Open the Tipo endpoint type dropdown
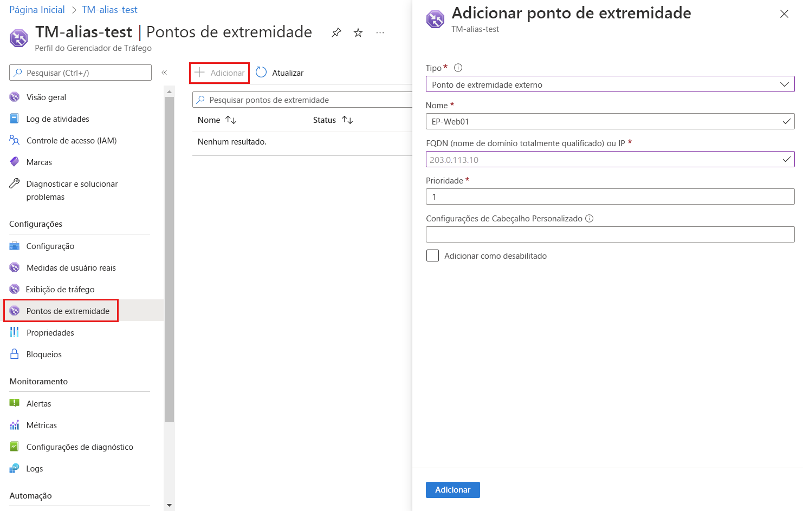This screenshot has height=511, width=803. click(x=610, y=84)
